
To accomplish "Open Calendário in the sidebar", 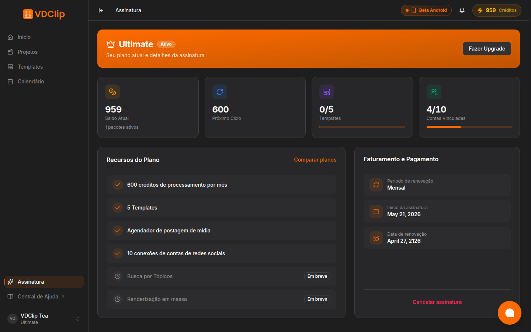I will click(44, 82).
